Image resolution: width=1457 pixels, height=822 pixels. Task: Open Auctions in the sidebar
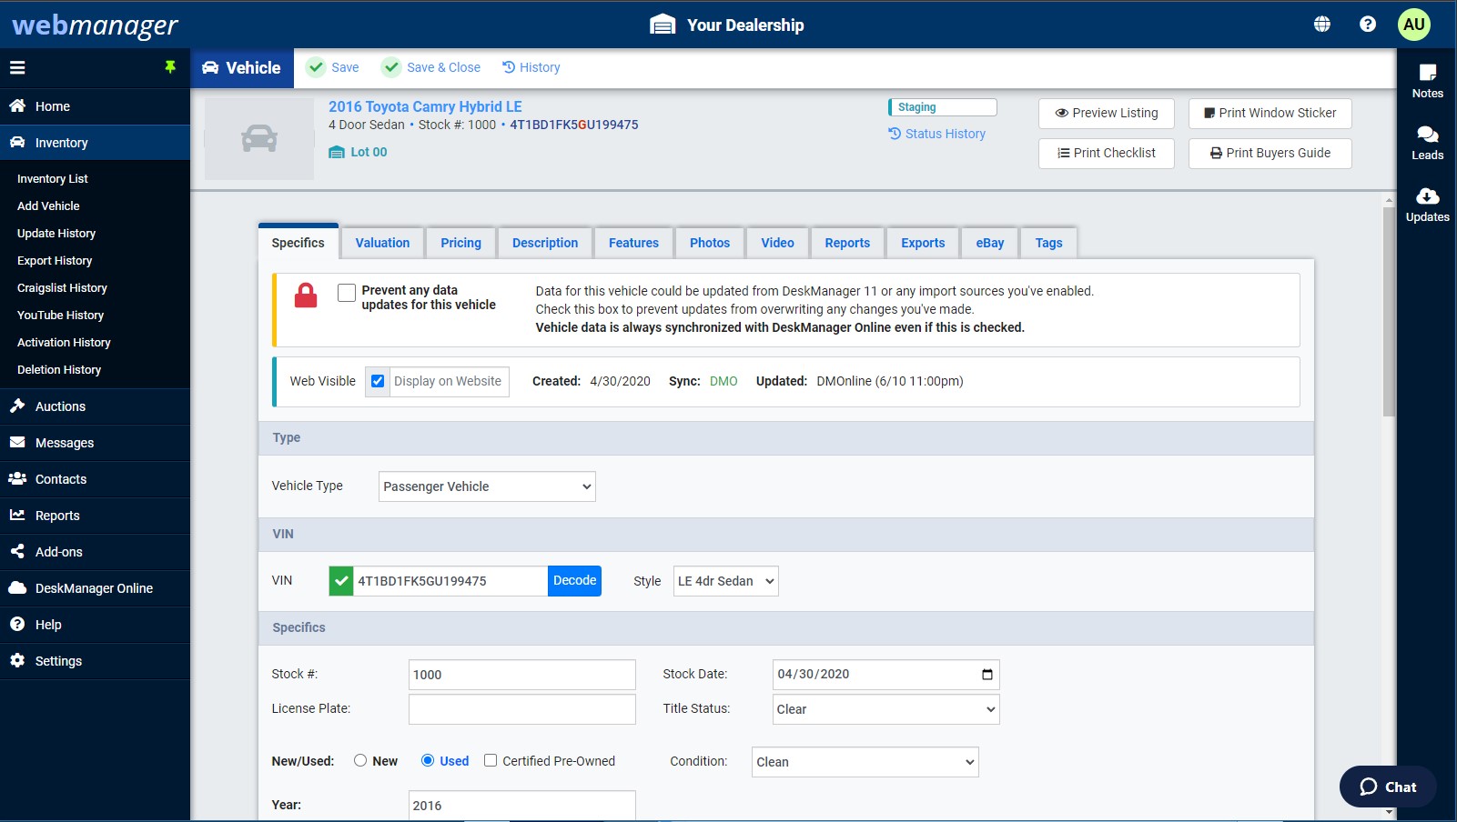95,406
